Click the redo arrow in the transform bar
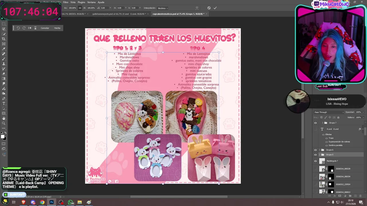This screenshot has width=367, height=206. (24, 28)
